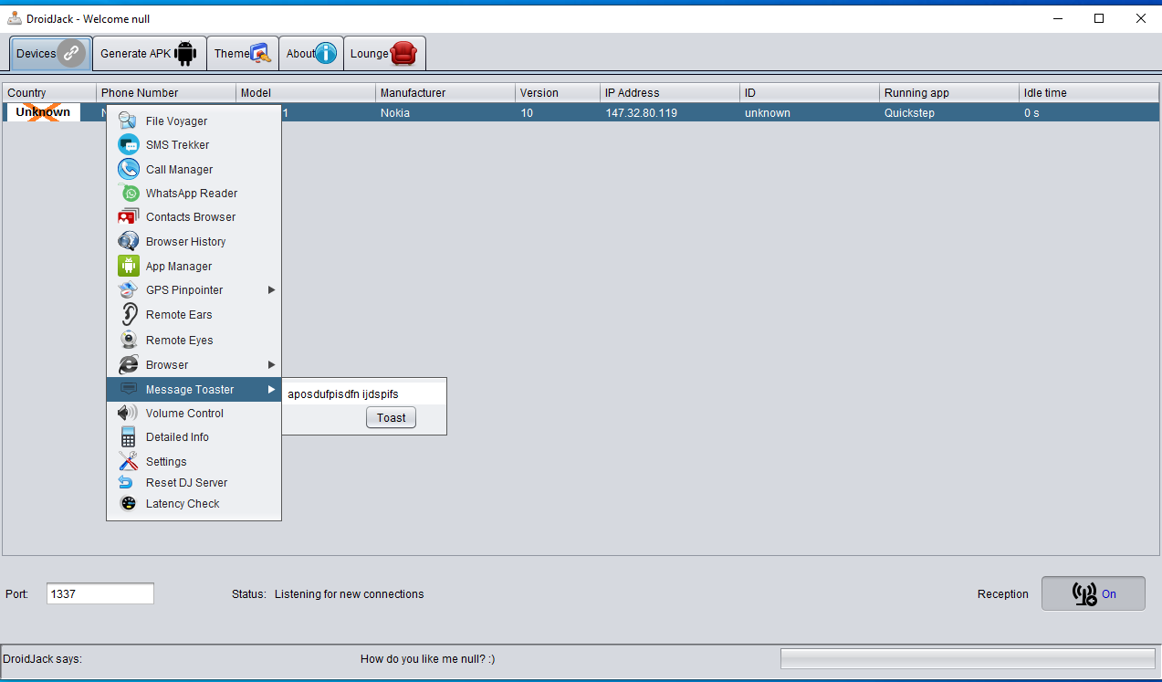Viewport: 1162px width, 682px height.
Task: Close the DroidJack window
Action: click(1140, 18)
